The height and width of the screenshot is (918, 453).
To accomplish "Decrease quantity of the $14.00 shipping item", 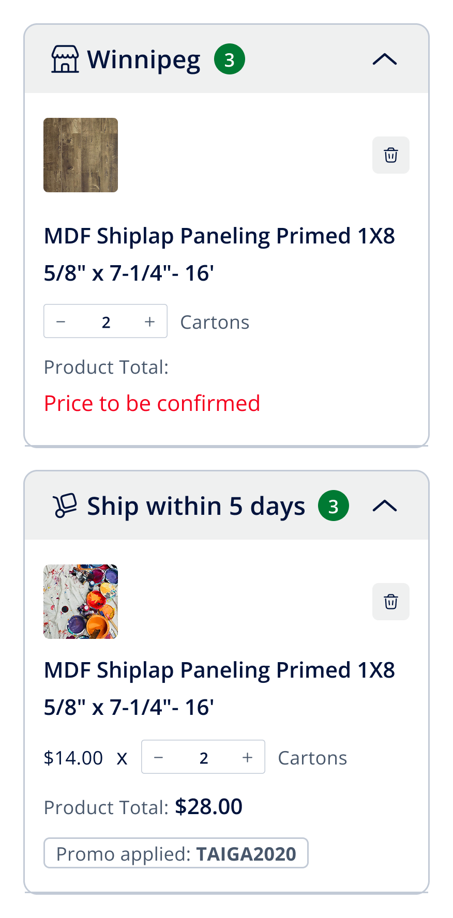I will tap(159, 757).
